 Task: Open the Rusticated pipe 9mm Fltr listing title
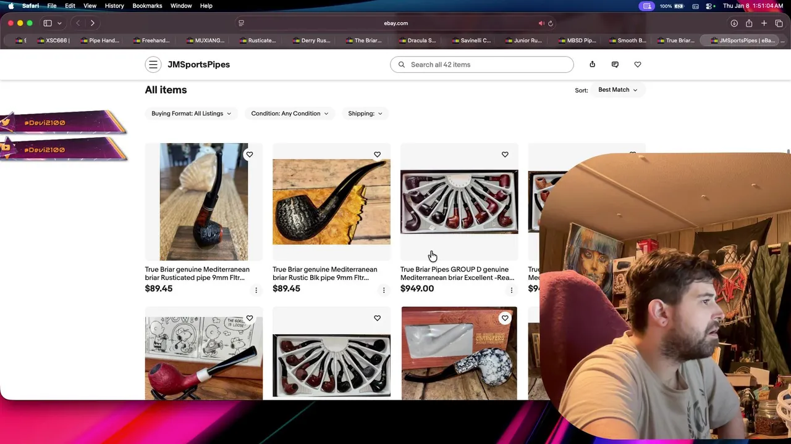tap(197, 274)
